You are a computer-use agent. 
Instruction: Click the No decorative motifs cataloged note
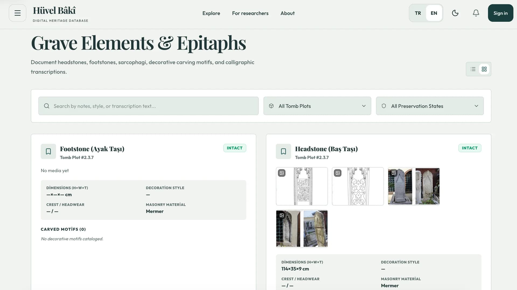click(72, 239)
